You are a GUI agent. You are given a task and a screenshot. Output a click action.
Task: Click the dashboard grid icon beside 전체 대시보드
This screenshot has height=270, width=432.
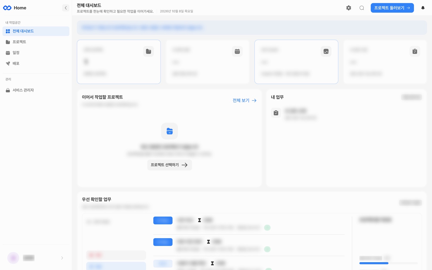(8, 31)
